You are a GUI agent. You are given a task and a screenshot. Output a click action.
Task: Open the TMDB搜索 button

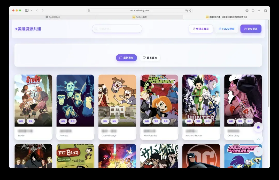tap(227, 29)
